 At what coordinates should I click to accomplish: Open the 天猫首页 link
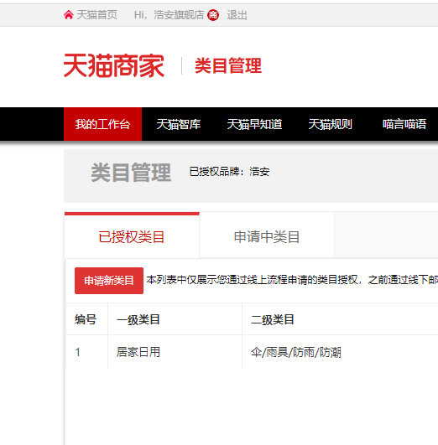tap(97, 15)
